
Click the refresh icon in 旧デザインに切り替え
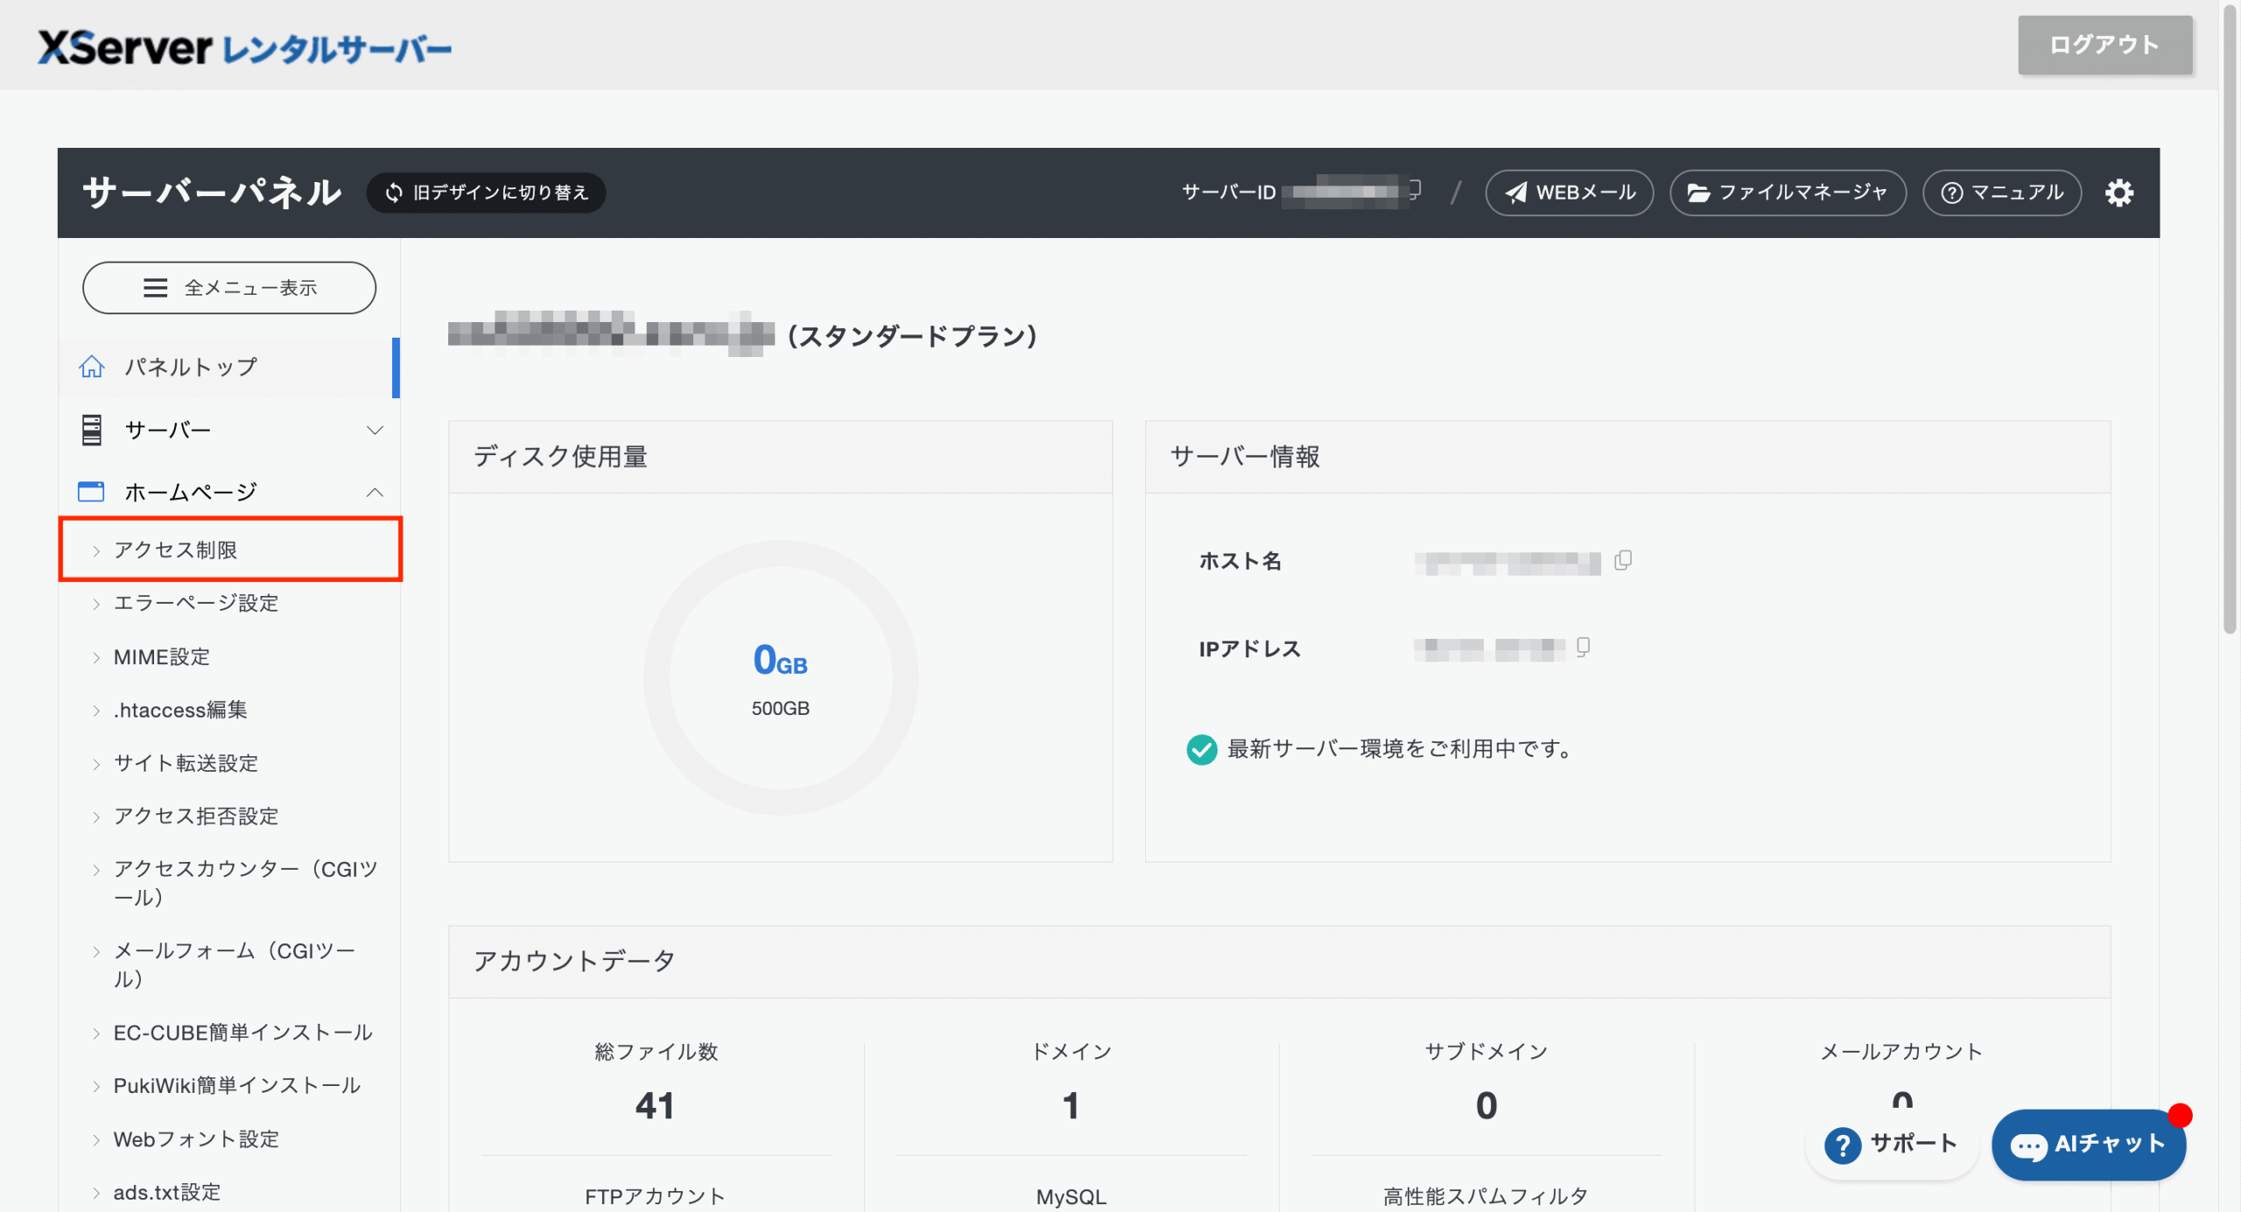pyautogui.click(x=394, y=193)
